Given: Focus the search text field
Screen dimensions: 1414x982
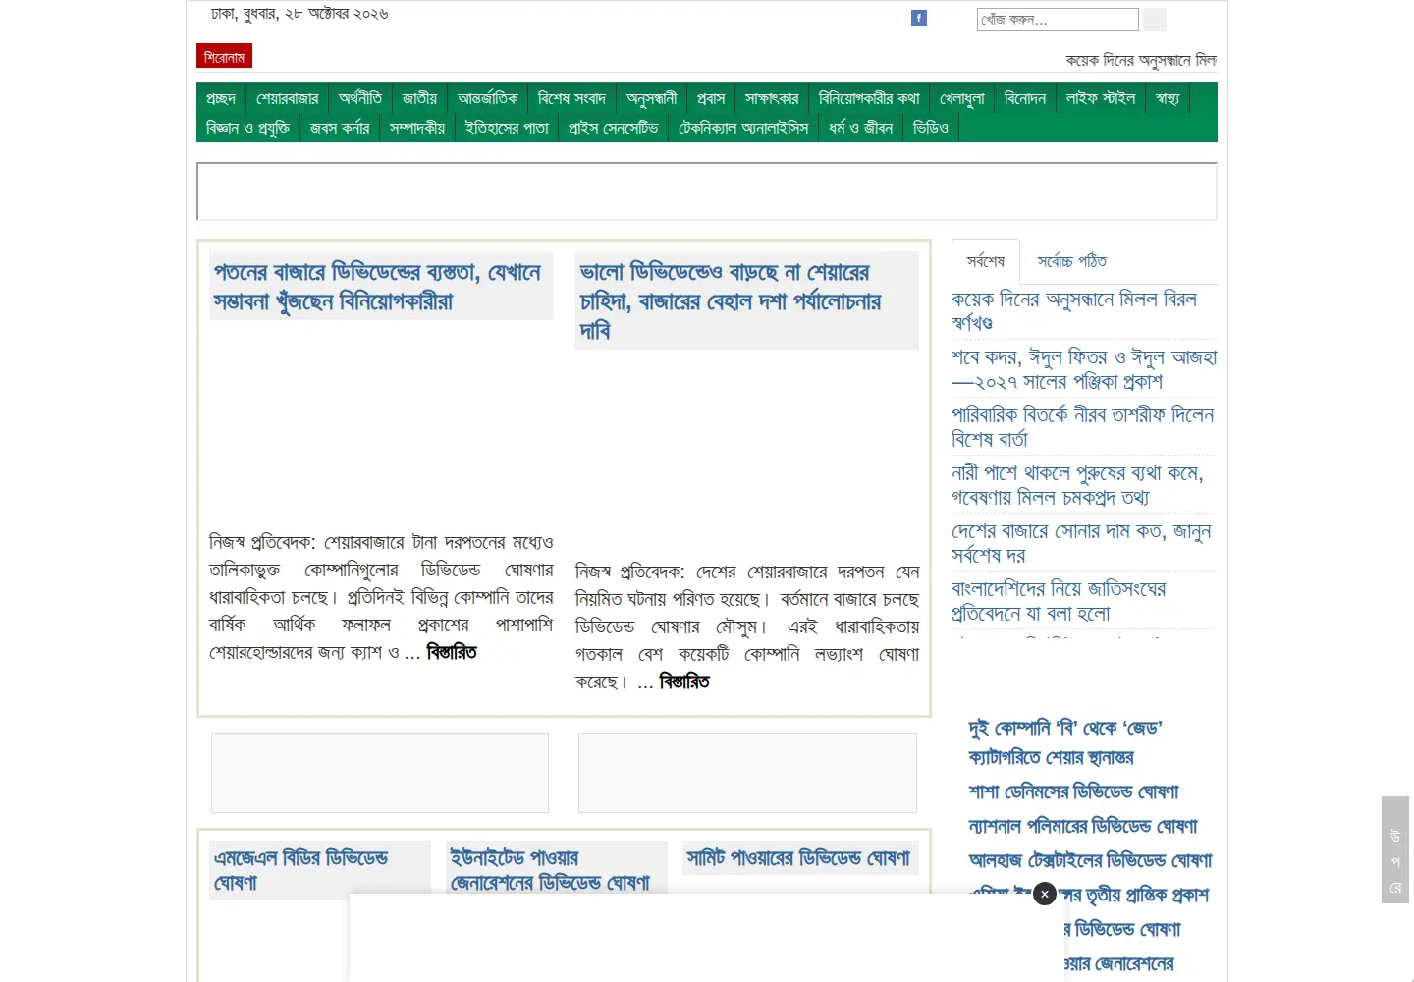Looking at the screenshot, I should (x=1058, y=20).
